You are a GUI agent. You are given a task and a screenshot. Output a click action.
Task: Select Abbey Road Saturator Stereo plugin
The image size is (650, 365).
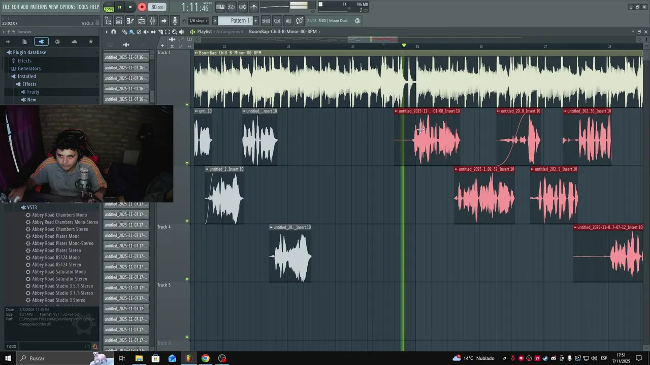(59, 279)
